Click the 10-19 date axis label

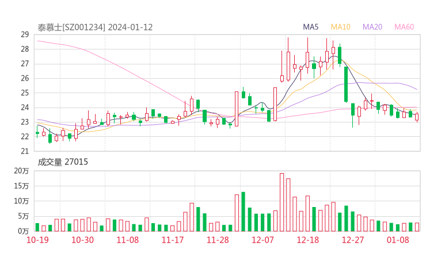click(x=37, y=240)
